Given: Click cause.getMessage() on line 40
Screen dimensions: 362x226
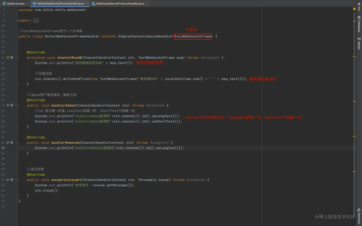Looking at the screenshot, I should click(114, 185).
